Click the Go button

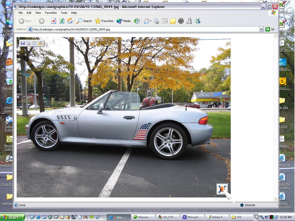pyautogui.click(x=270, y=29)
